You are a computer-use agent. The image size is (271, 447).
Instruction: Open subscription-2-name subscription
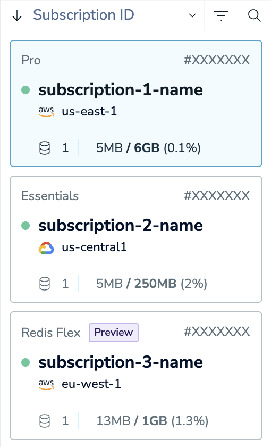(x=121, y=226)
